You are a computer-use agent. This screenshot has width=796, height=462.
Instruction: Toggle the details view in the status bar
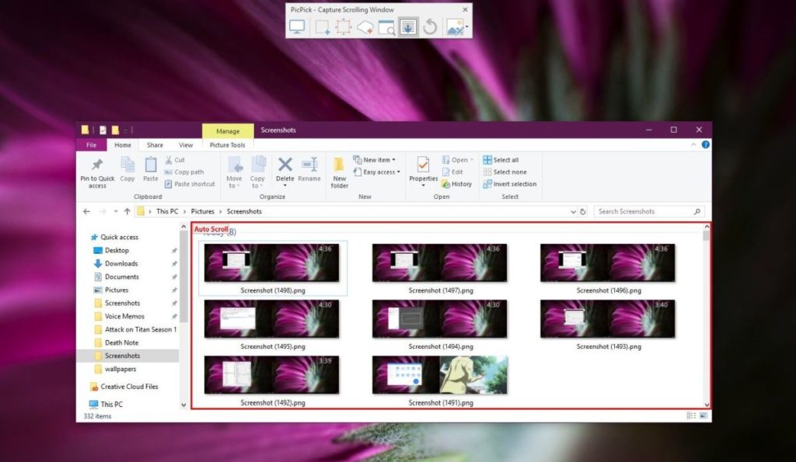[690, 415]
